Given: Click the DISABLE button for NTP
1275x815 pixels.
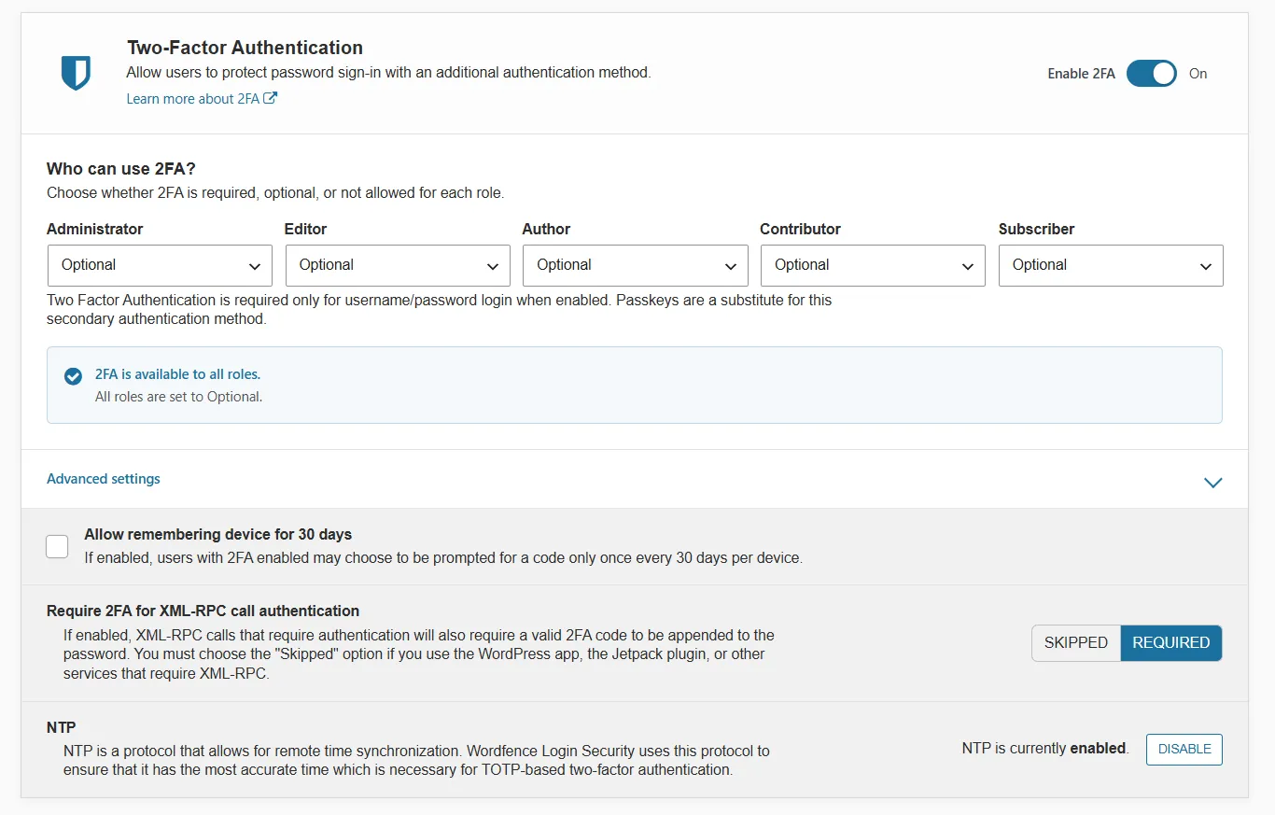Looking at the screenshot, I should coord(1184,749).
